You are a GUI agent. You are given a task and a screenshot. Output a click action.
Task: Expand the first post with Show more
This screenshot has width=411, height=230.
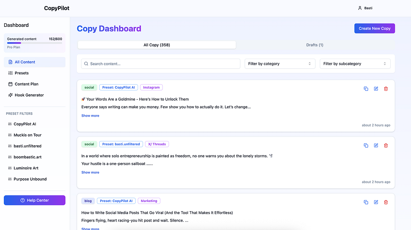[90, 115]
